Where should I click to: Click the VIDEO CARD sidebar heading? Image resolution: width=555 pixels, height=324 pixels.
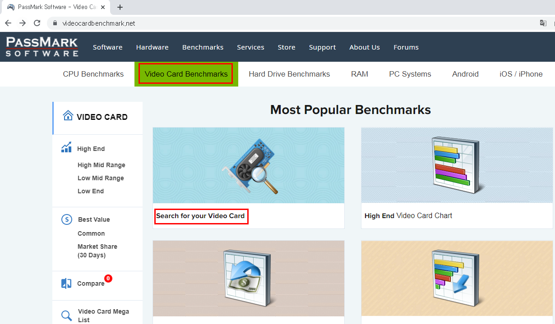click(102, 117)
